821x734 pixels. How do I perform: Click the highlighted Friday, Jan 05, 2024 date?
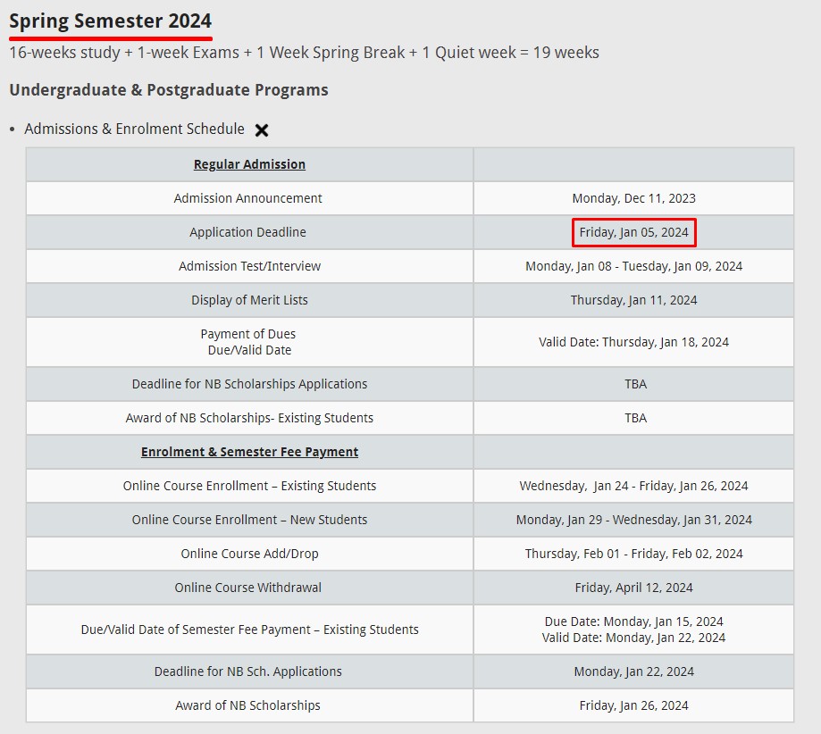(x=633, y=232)
